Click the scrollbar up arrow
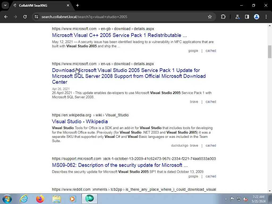The height and width of the screenshot is (204, 272). click(270, 26)
